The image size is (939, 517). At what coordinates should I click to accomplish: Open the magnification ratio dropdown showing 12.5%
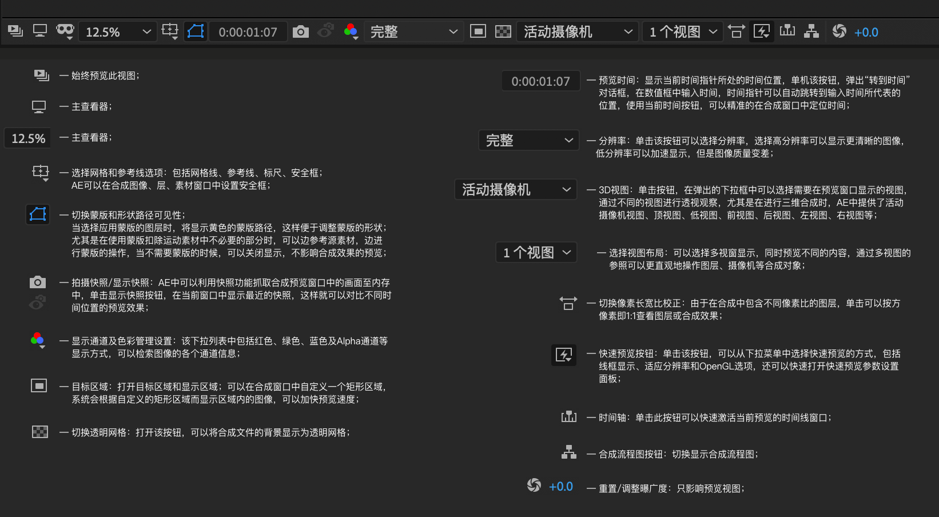(117, 31)
